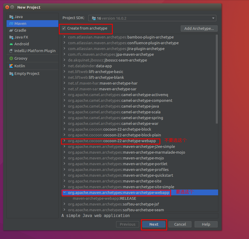
Task: Click the archetype list vertical scrollbar
Action: click(217, 79)
